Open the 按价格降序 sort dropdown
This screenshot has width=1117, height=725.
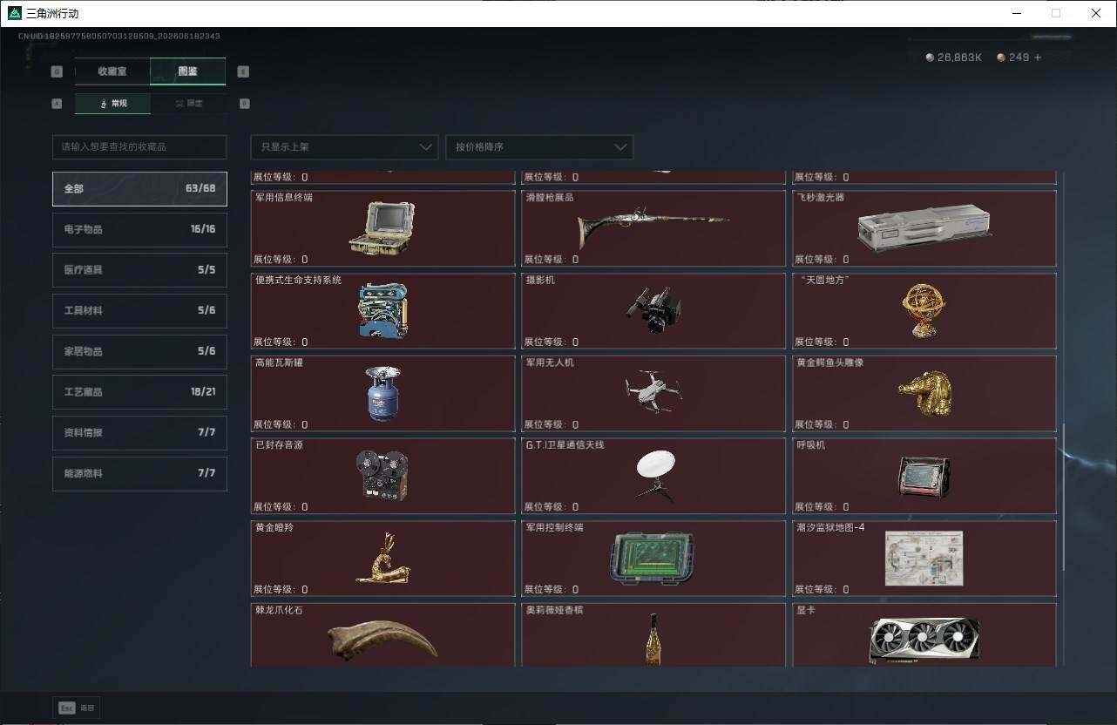click(539, 146)
